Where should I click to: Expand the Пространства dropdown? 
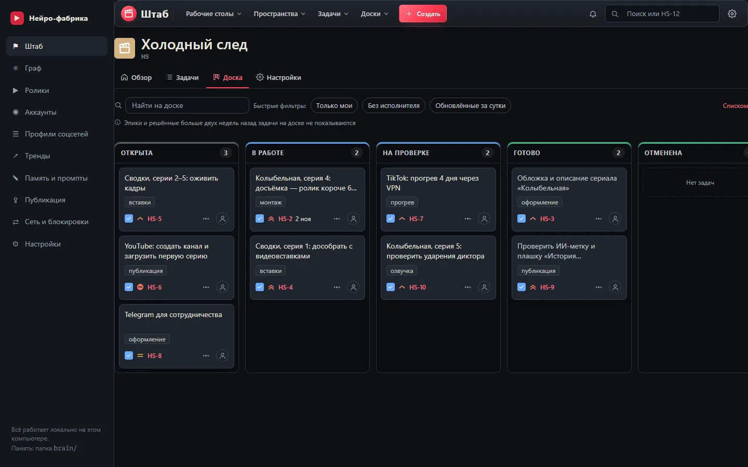coord(279,14)
